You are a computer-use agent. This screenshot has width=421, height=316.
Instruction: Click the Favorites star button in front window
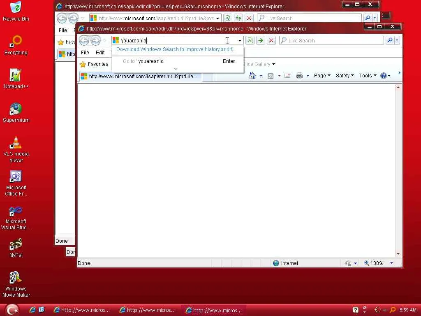tap(94, 64)
